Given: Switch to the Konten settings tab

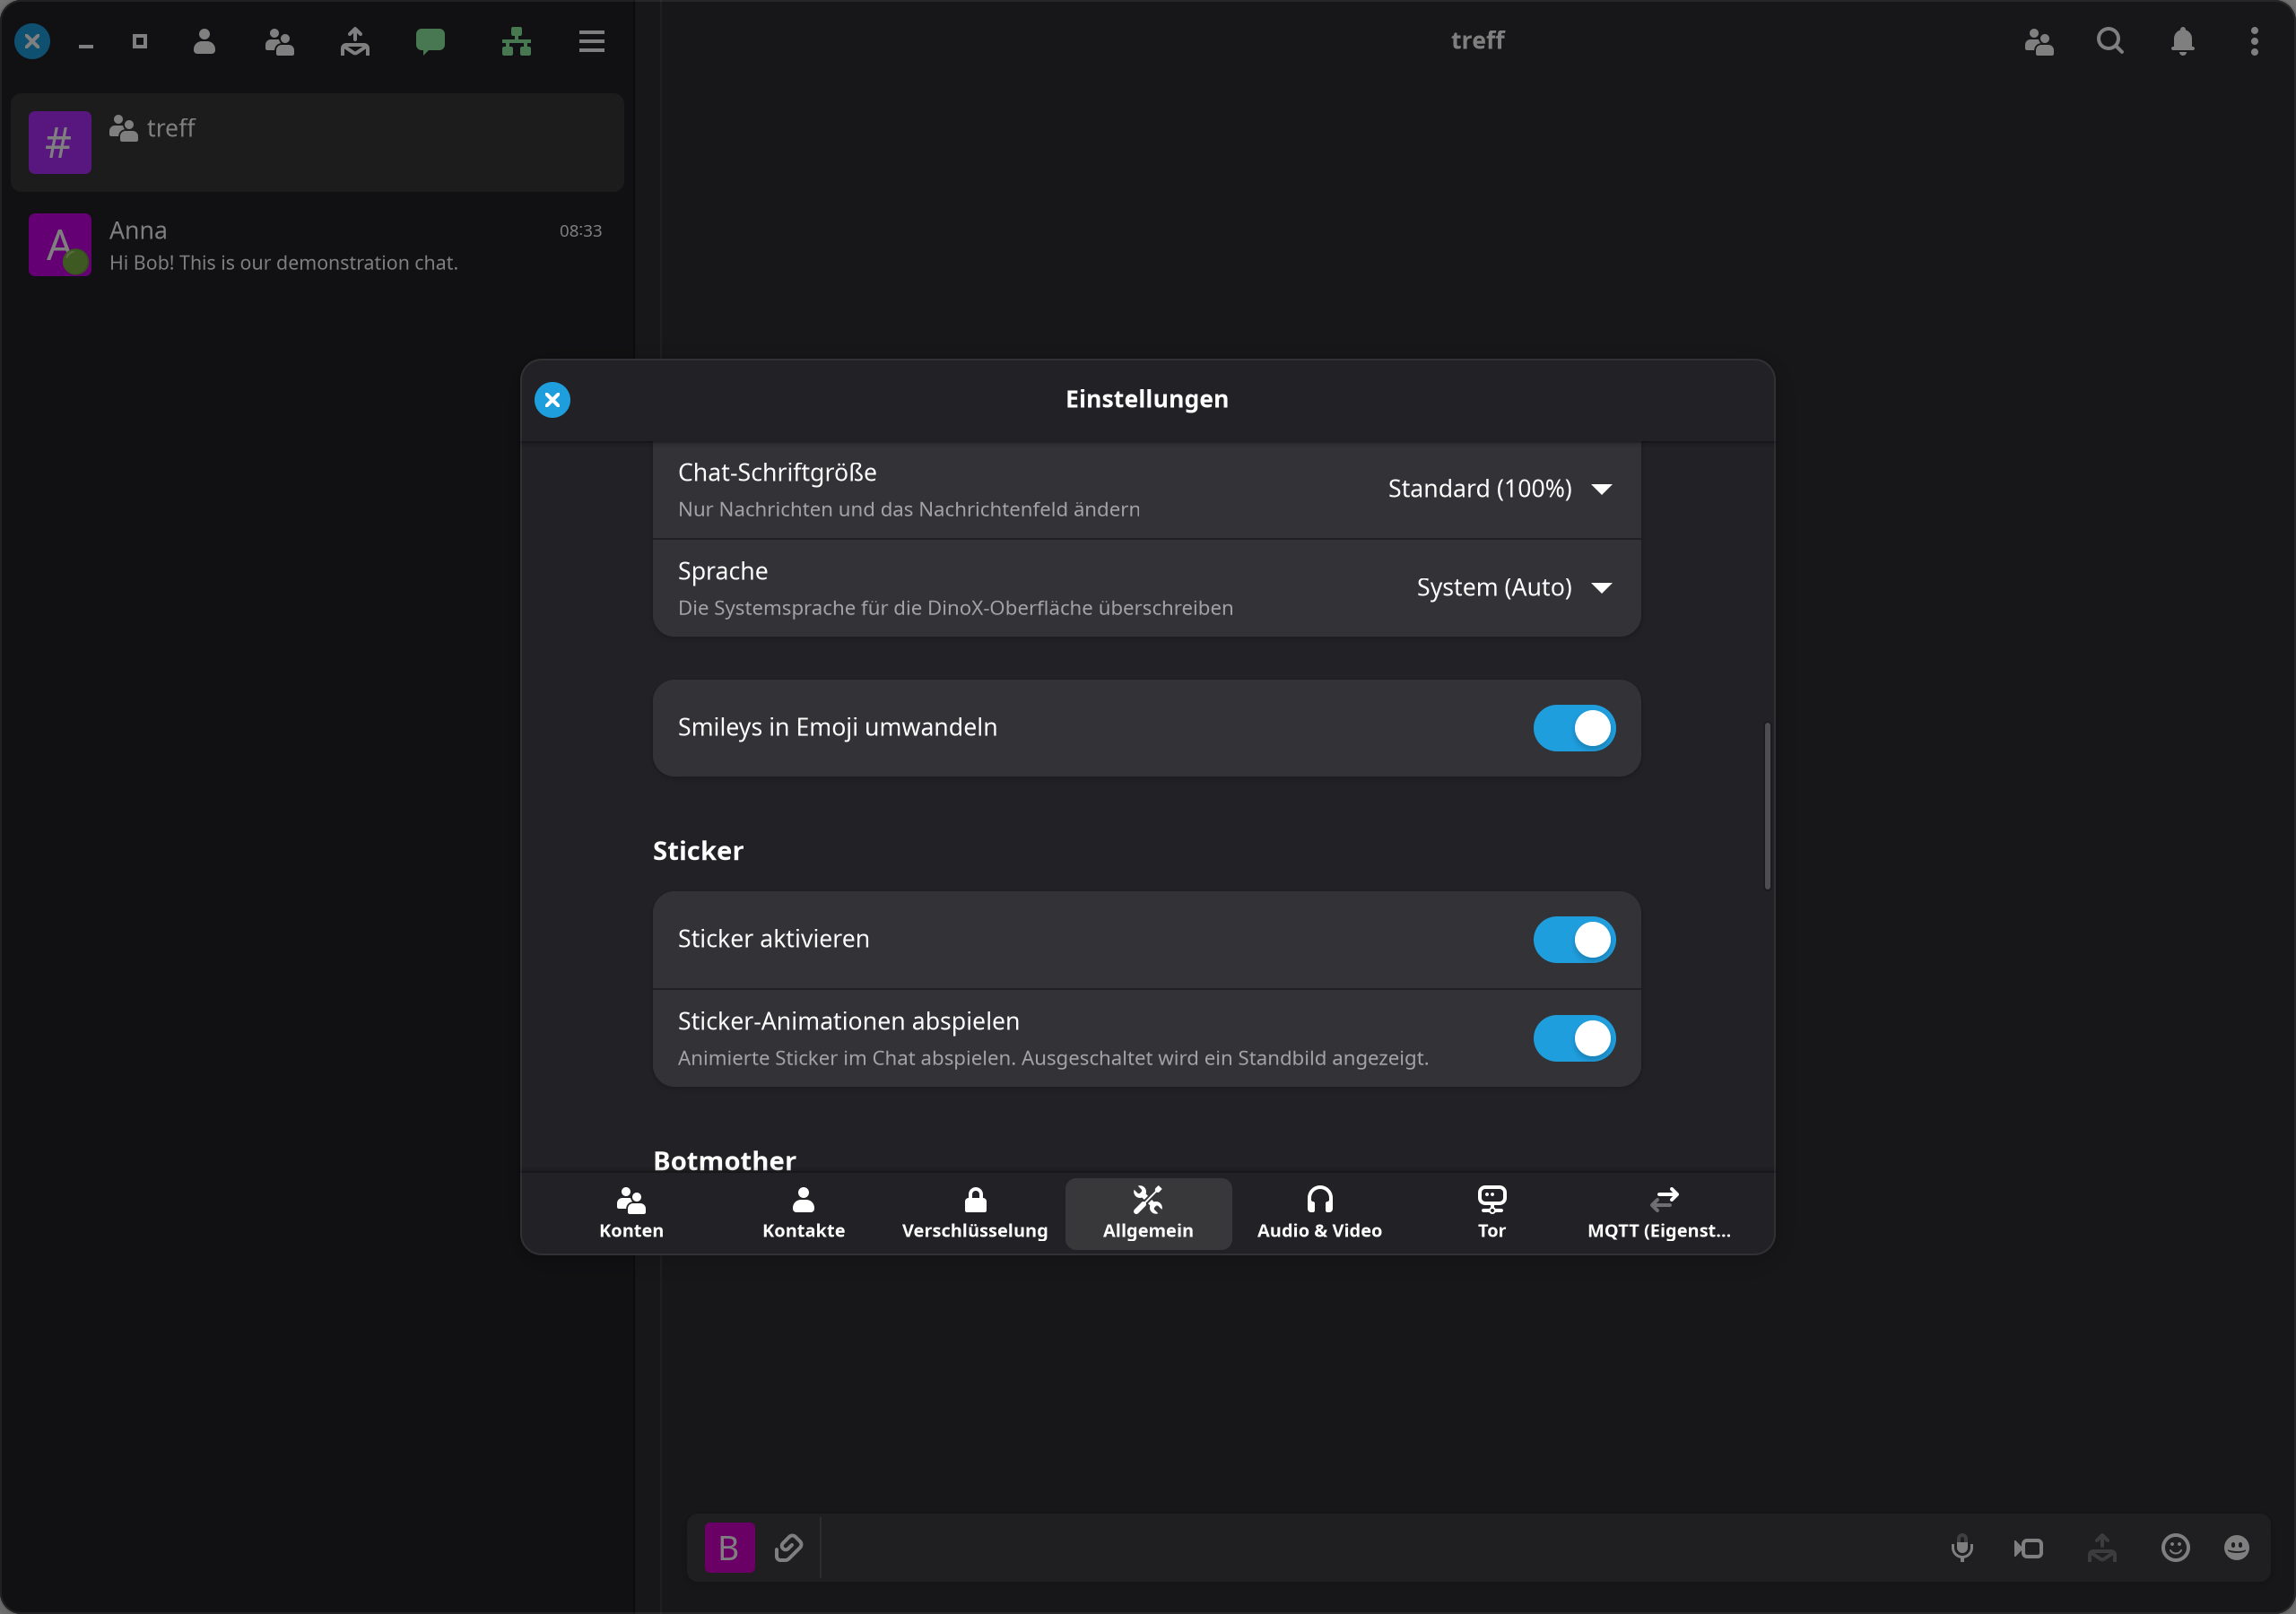Looking at the screenshot, I should 631,1214.
